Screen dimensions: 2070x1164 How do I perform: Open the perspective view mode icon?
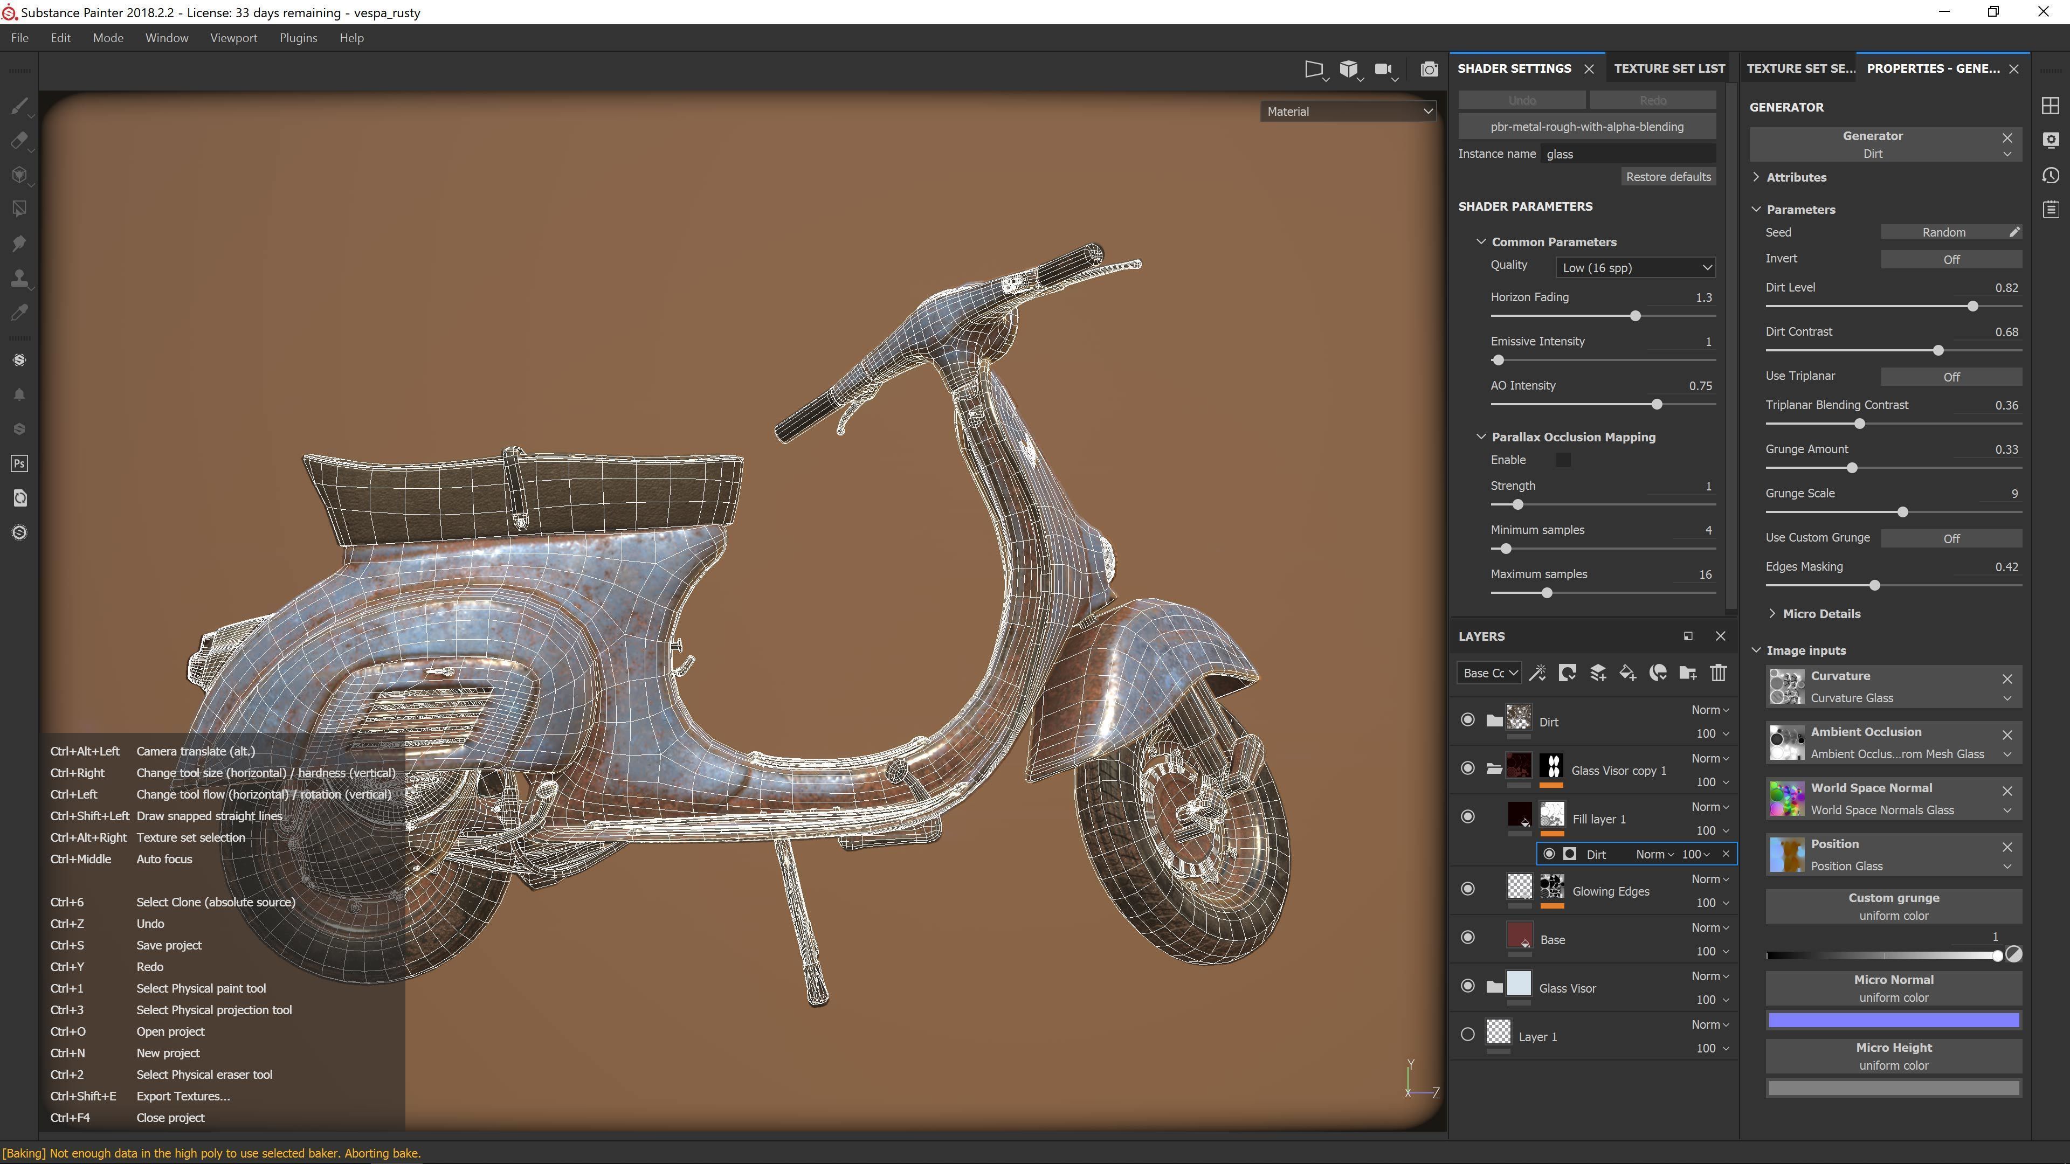(x=1314, y=69)
